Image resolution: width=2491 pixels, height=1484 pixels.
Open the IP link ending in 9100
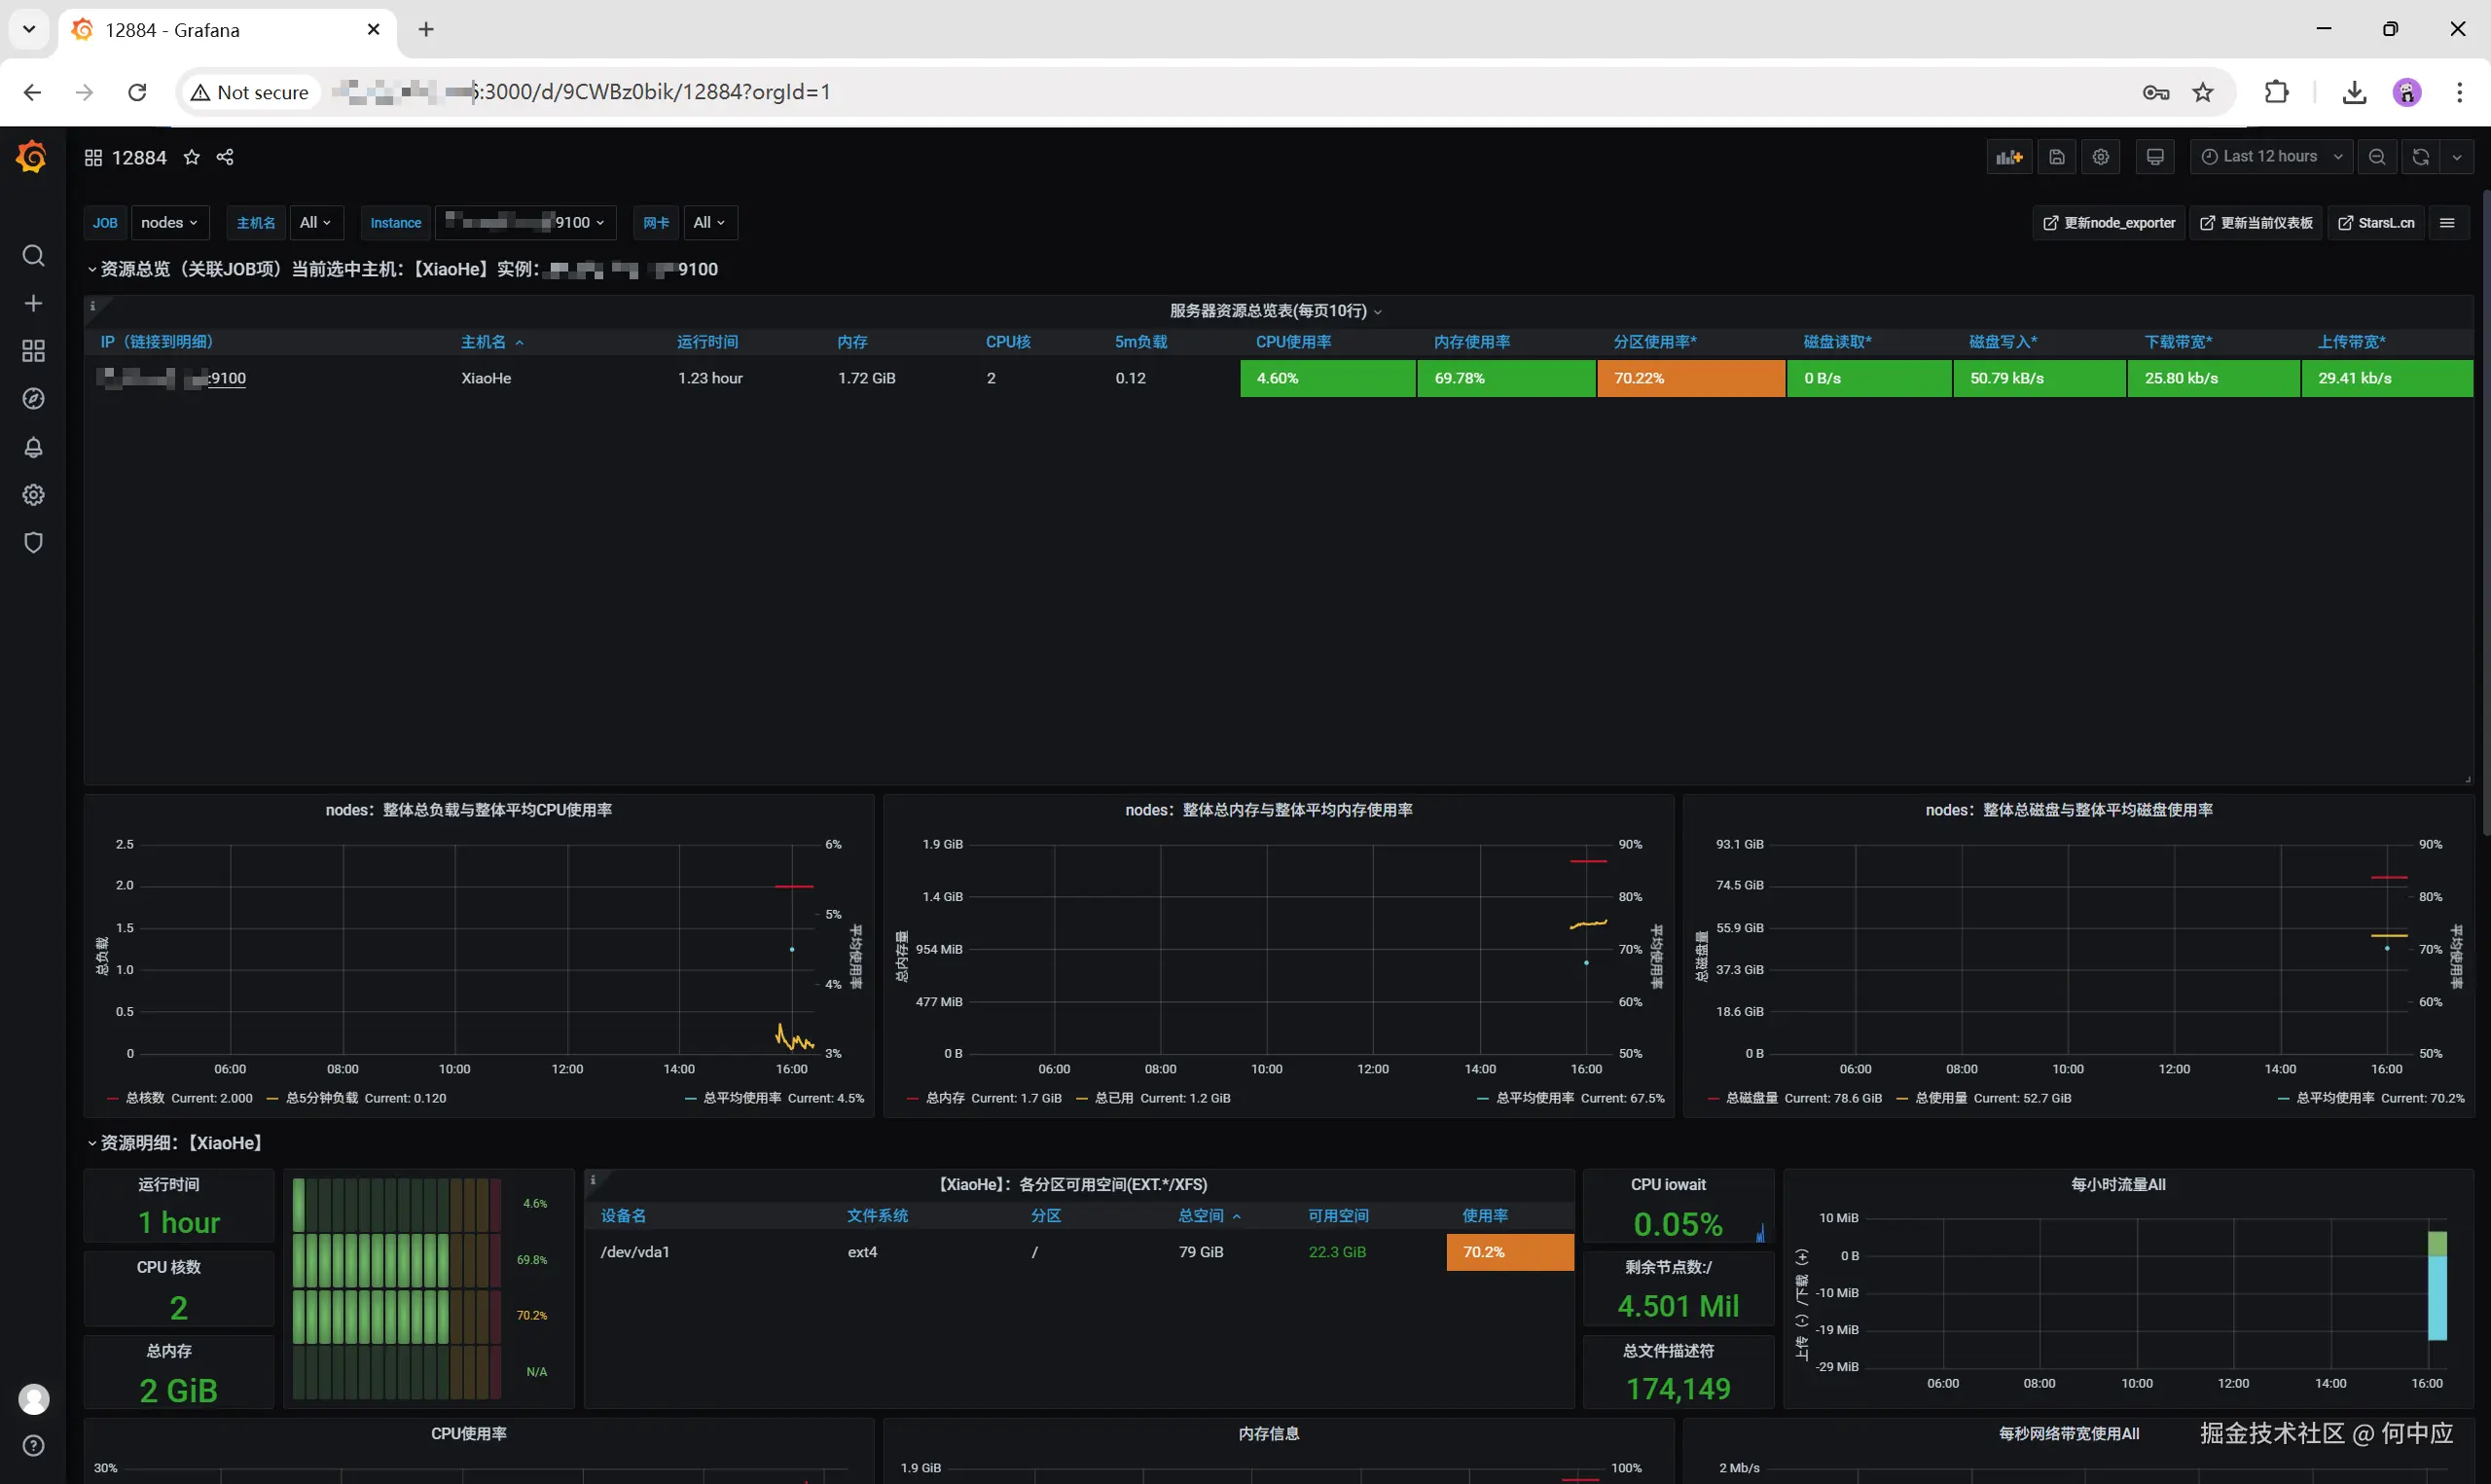pos(226,378)
